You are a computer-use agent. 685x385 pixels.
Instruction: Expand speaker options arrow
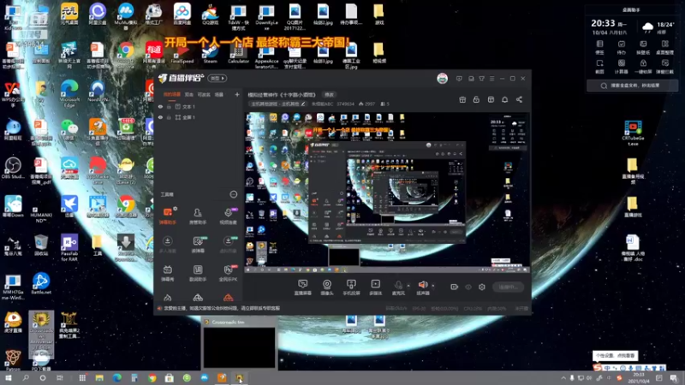tap(433, 286)
